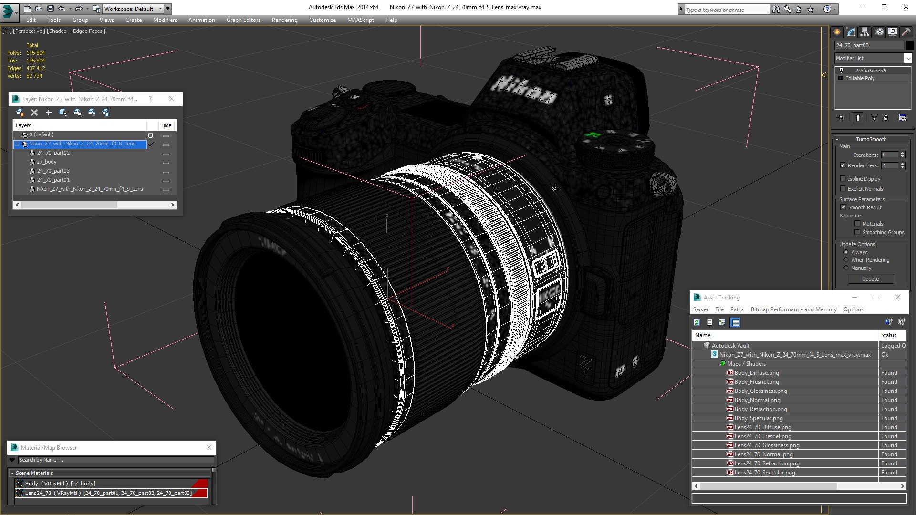
Task: Open the Graph Editors menu
Action: 243,20
